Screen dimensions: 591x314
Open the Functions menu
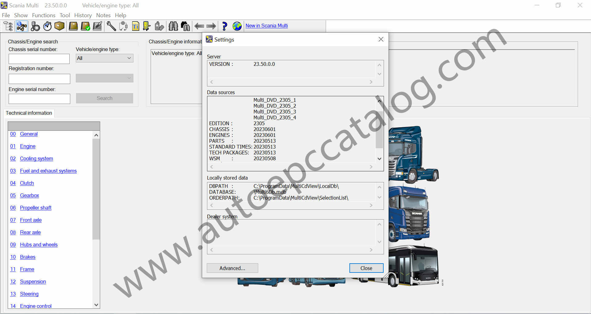point(44,15)
